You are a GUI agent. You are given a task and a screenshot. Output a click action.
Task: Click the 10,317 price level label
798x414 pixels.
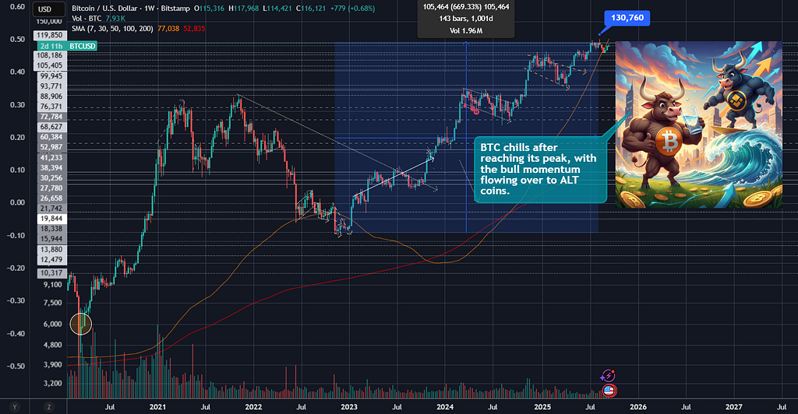click(x=51, y=273)
